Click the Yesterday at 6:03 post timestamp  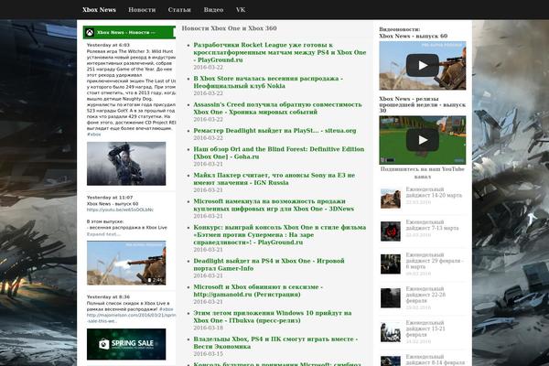click(x=108, y=45)
